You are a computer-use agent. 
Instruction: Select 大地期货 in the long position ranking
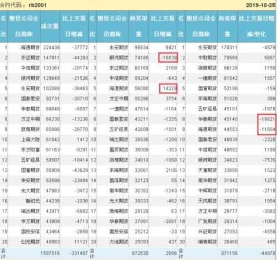[x=119, y=242]
